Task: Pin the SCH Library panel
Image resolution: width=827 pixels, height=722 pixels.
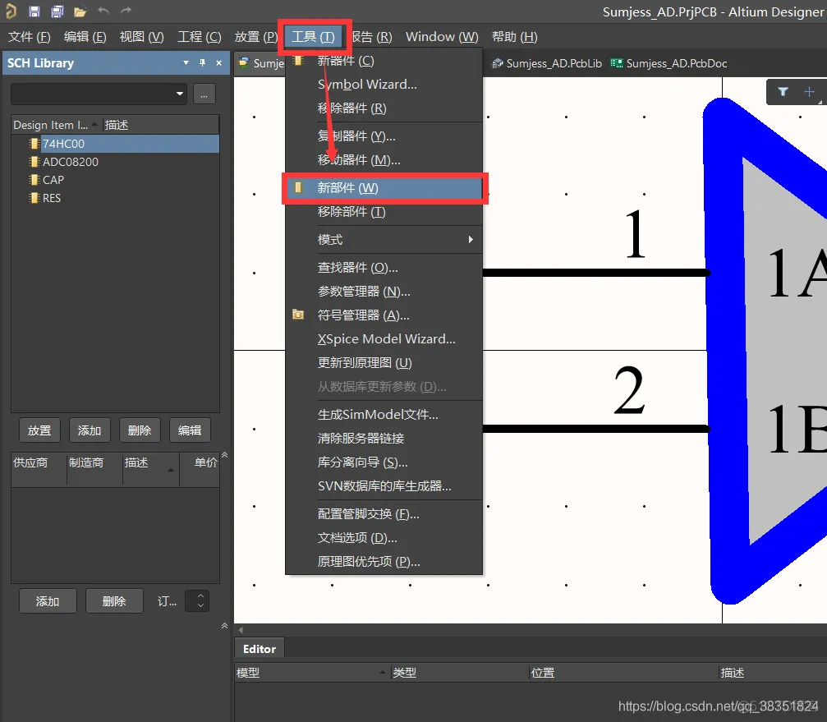Action: point(202,62)
